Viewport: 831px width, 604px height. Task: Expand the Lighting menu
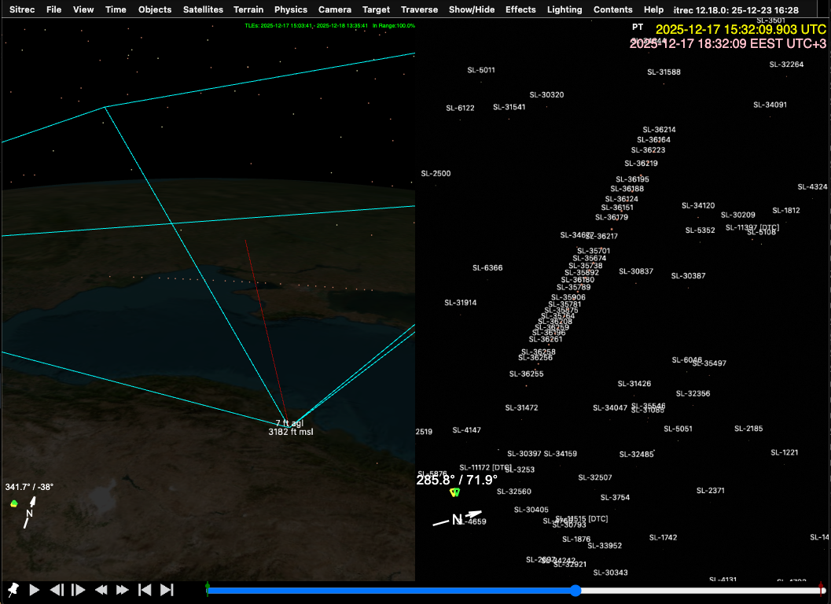pos(564,9)
